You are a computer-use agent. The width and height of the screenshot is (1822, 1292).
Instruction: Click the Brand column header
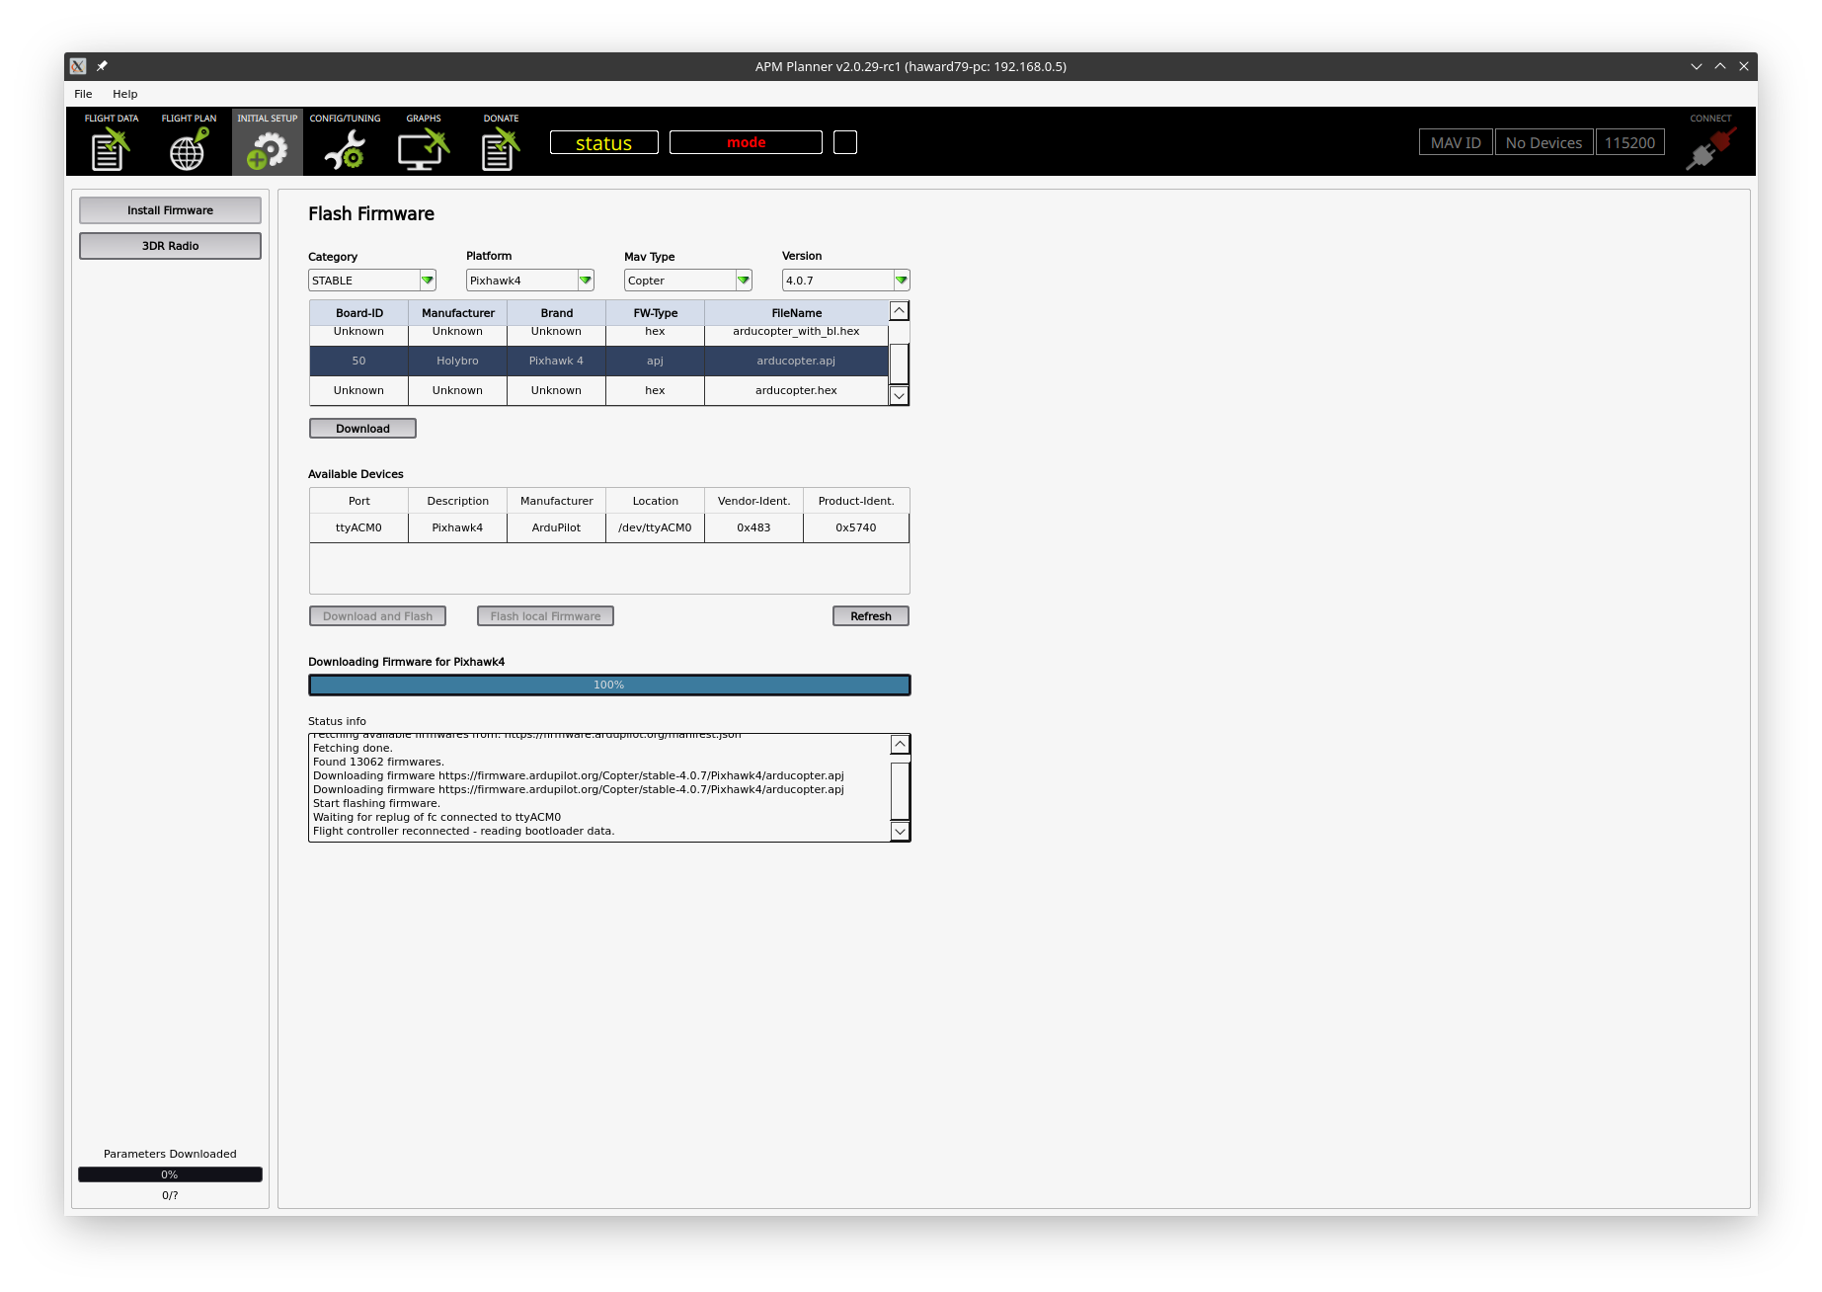click(x=556, y=313)
